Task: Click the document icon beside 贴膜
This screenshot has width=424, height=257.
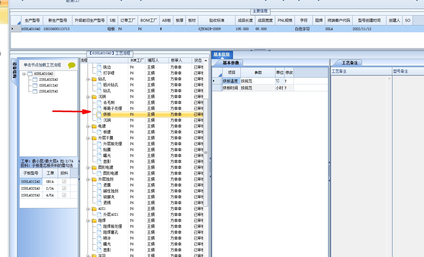Action: click(x=99, y=150)
